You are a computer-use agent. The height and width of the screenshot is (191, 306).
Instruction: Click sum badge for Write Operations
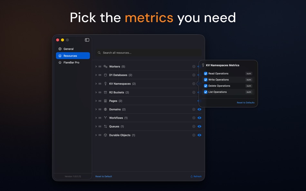click(x=249, y=80)
